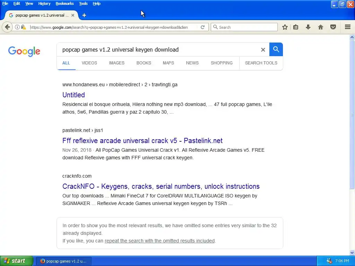Open the CrackNFO keygens result link
The image size is (355, 266).
(161, 186)
